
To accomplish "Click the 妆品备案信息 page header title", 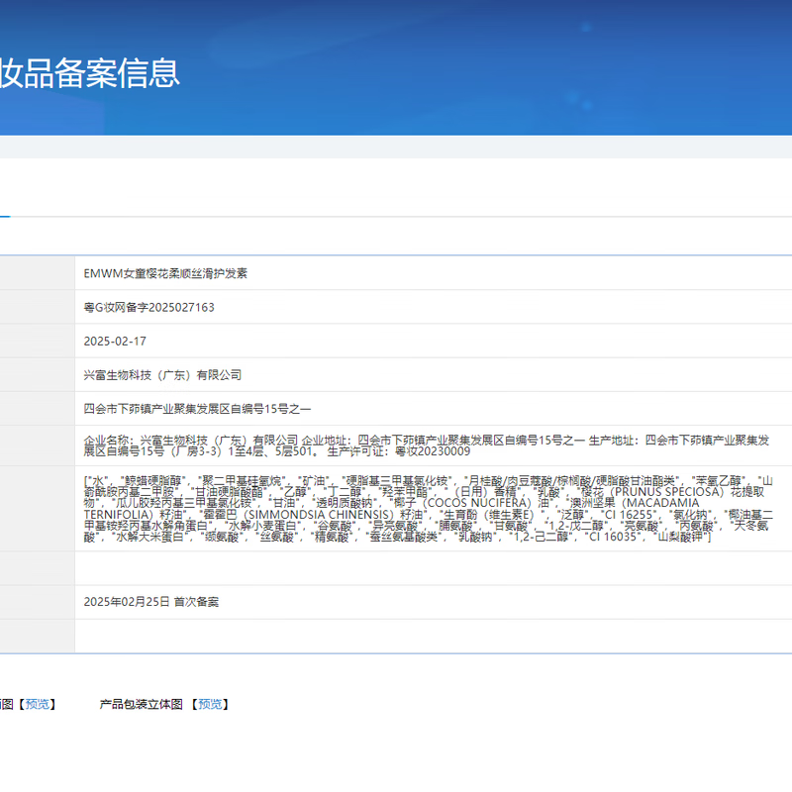I will coord(89,72).
